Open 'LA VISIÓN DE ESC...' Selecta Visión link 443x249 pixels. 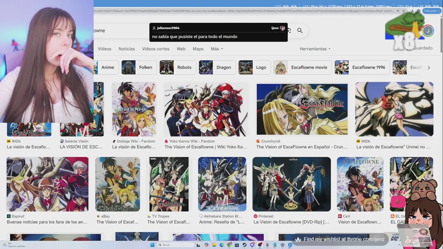coord(81,147)
